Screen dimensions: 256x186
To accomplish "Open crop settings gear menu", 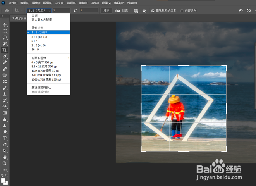I will [144, 11].
